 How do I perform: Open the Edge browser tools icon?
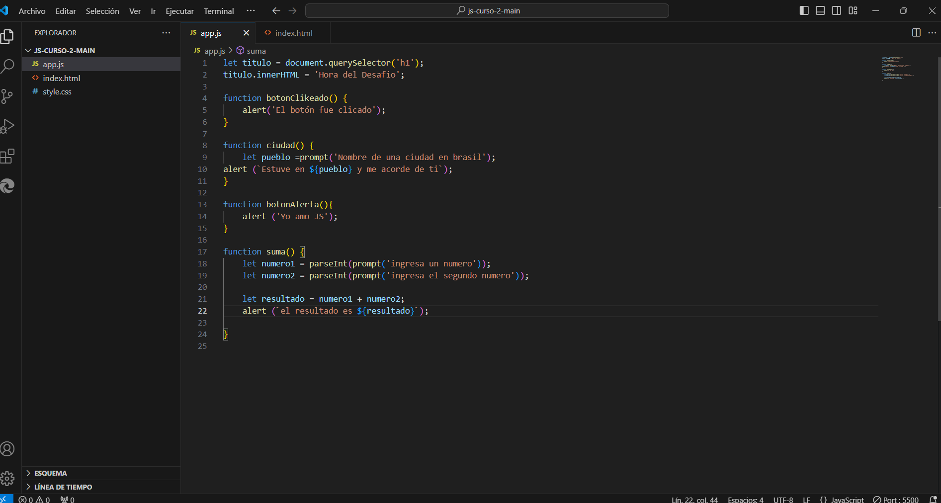(x=7, y=186)
